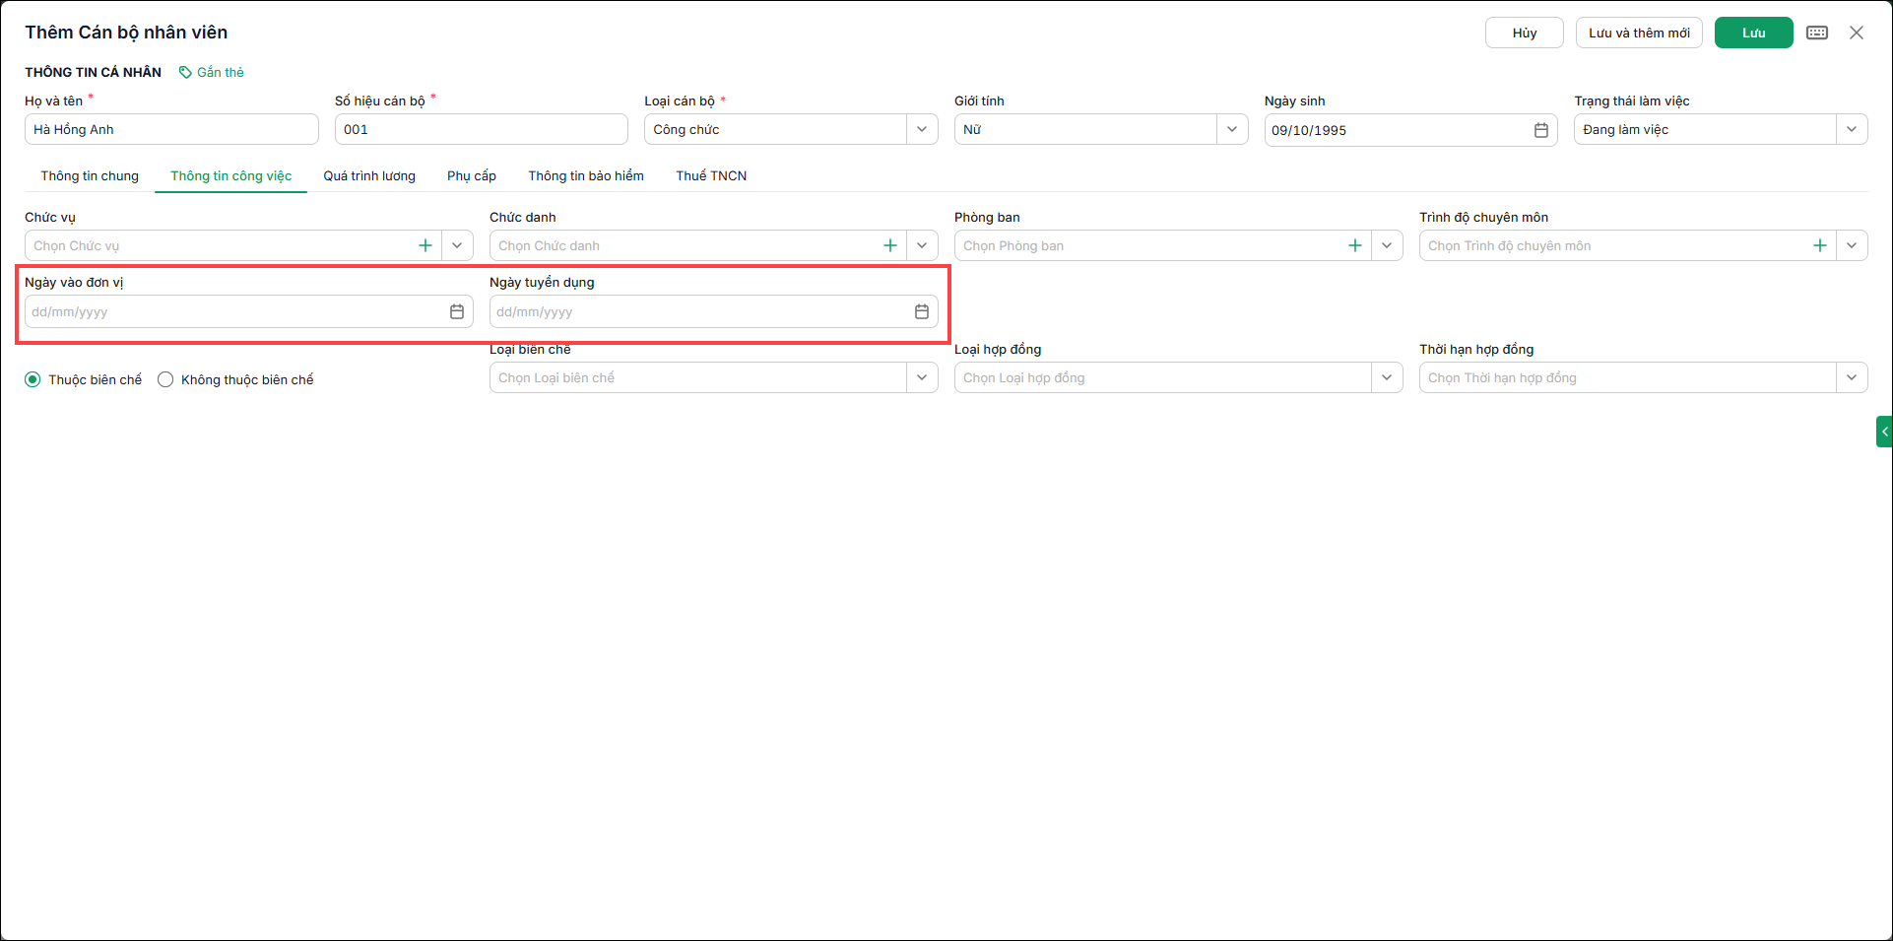Expand the Giới tính dropdown
The image size is (1893, 941).
pos(1232,129)
